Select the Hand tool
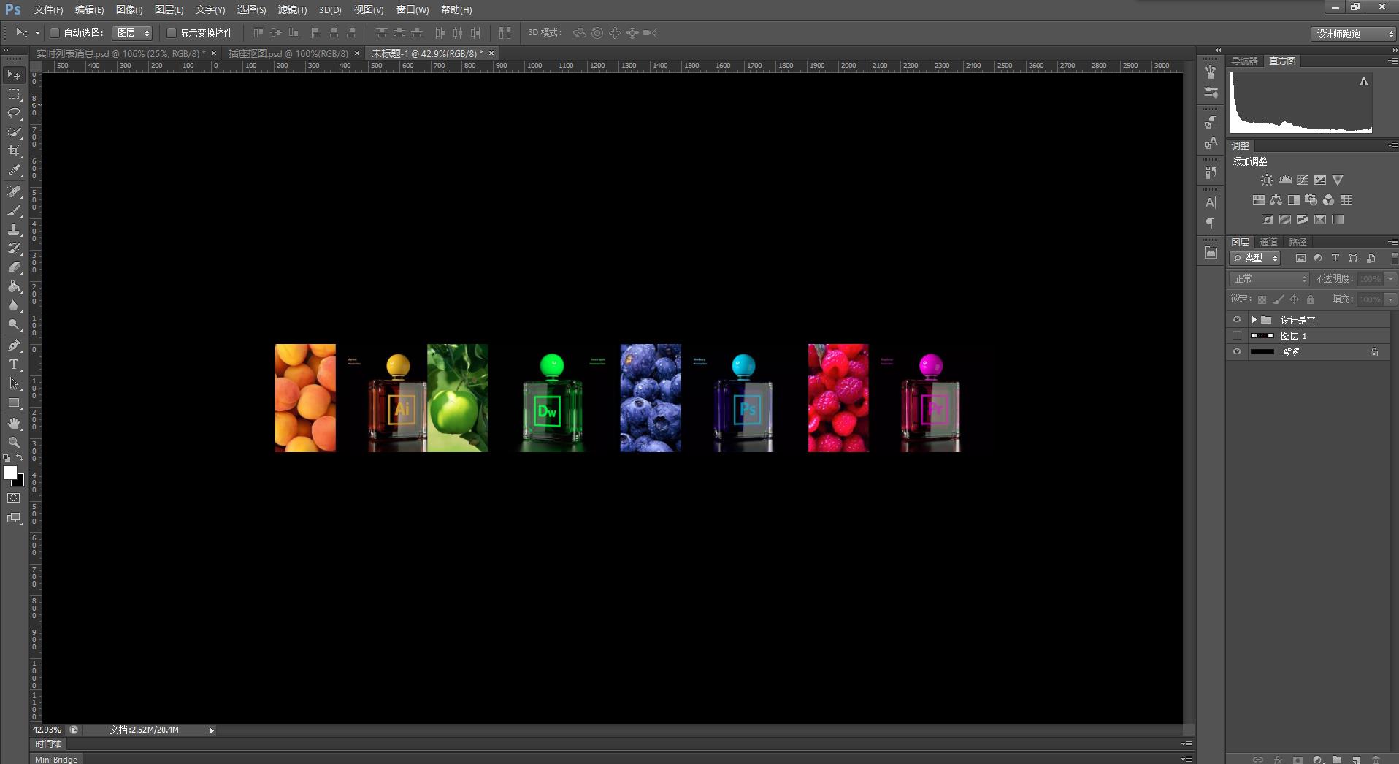This screenshot has height=764, width=1399. tap(14, 424)
